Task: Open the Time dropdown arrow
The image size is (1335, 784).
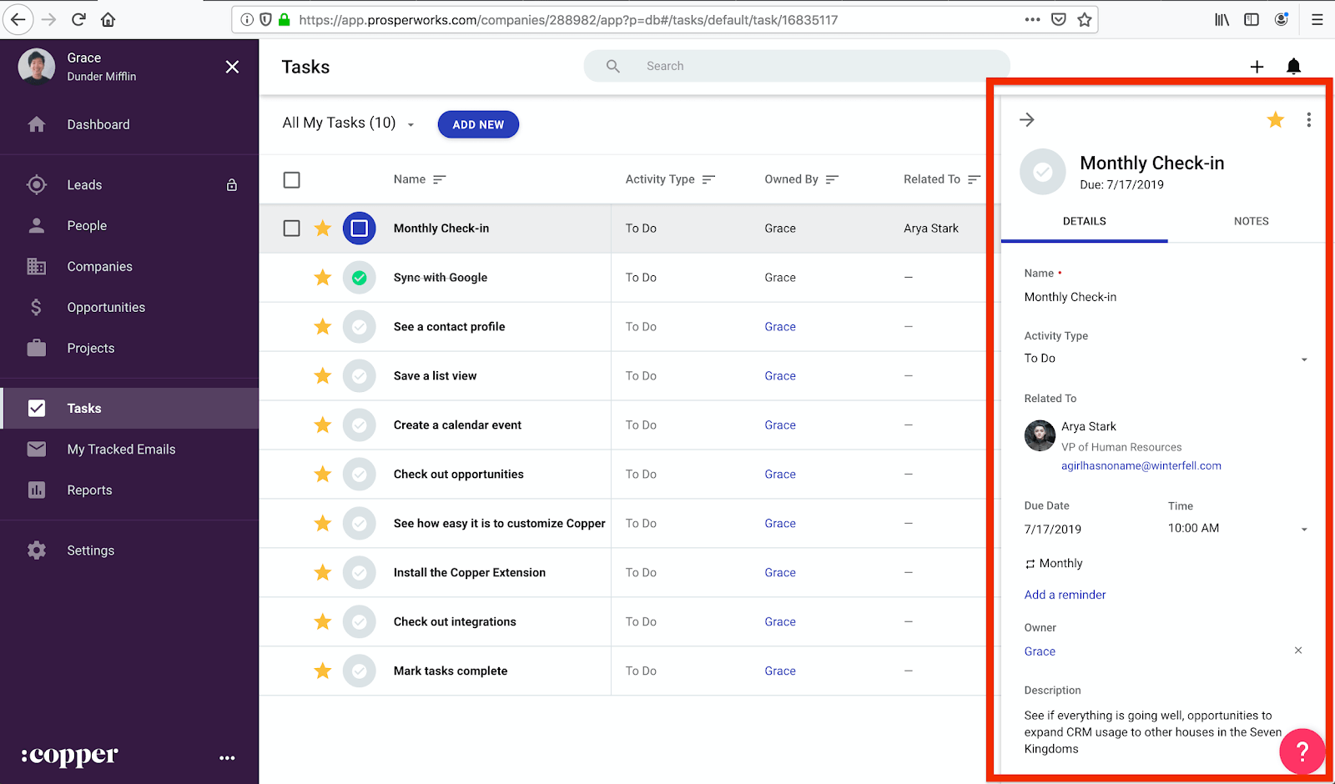Action: pos(1304,529)
